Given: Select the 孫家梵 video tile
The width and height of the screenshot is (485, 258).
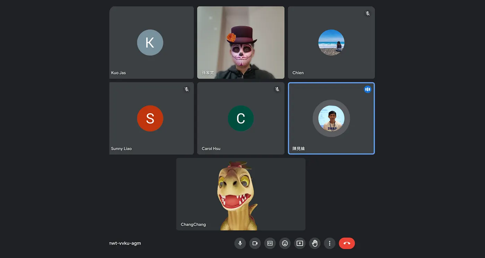Looking at the screenshot, I should point(241,43).
